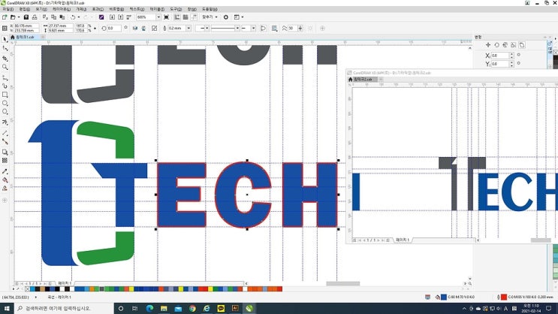Click the Mirror horizontally icon

[x=135, y=28]
